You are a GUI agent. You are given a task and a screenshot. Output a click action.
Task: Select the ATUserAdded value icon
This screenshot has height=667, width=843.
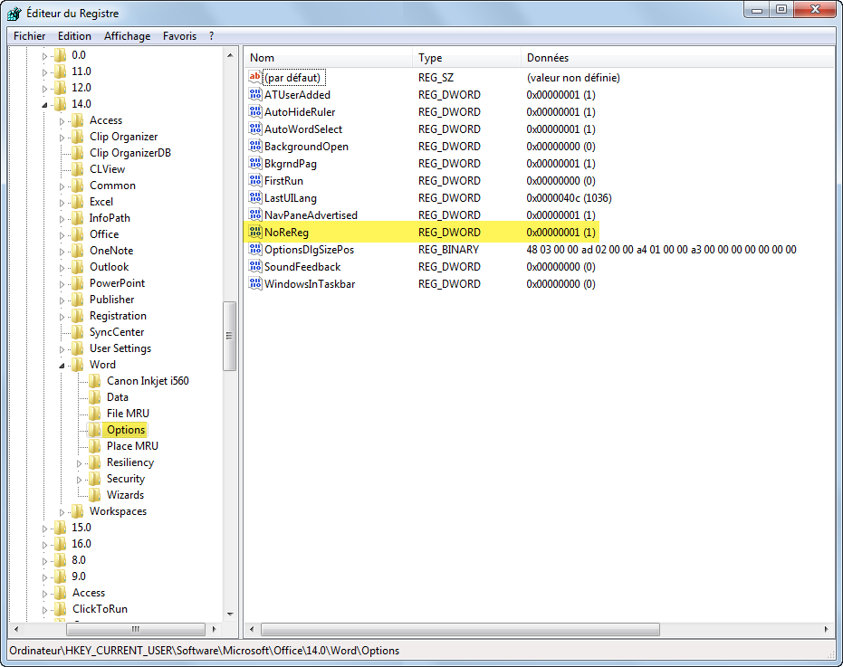254,95
